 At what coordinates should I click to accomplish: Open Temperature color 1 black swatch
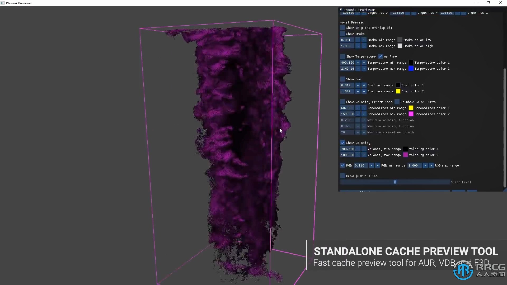coord(411,63)
